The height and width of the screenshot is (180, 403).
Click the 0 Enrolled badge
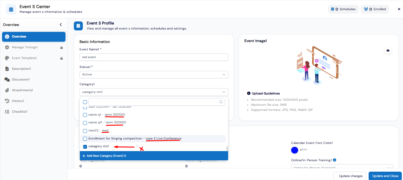[x=375, y=9]
